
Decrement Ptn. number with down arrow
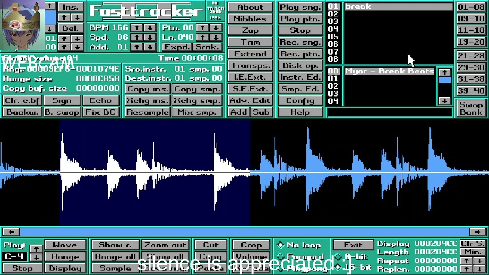(x=216, y=27)
